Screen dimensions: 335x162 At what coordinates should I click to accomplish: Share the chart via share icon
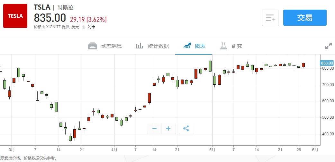coord(186,129)
